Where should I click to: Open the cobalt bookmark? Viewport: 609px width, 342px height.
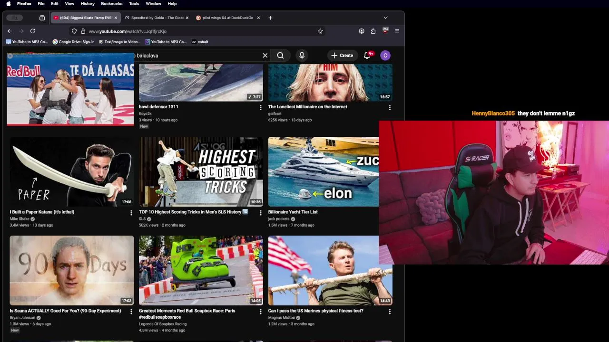200,42
